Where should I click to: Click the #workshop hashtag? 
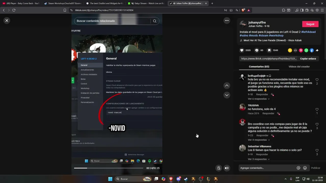pyautogui.click(x=276, y=36)
